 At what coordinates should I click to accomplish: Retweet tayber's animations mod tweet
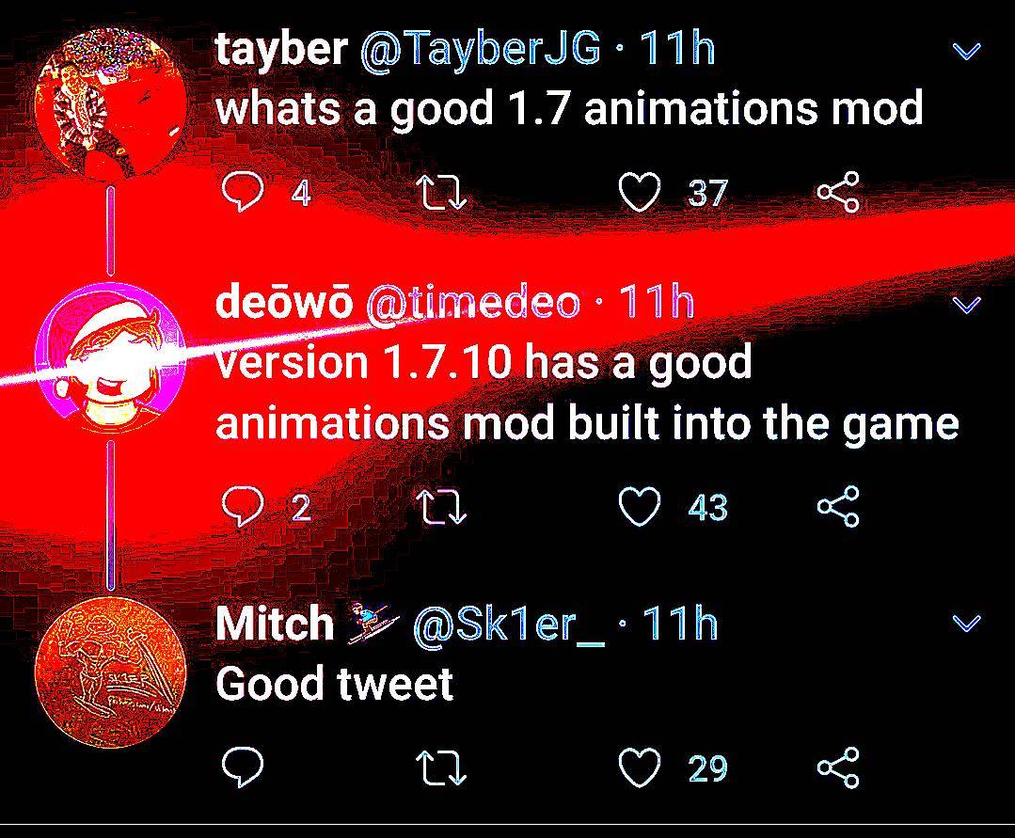pyautogui.click(x=441, y=194)
